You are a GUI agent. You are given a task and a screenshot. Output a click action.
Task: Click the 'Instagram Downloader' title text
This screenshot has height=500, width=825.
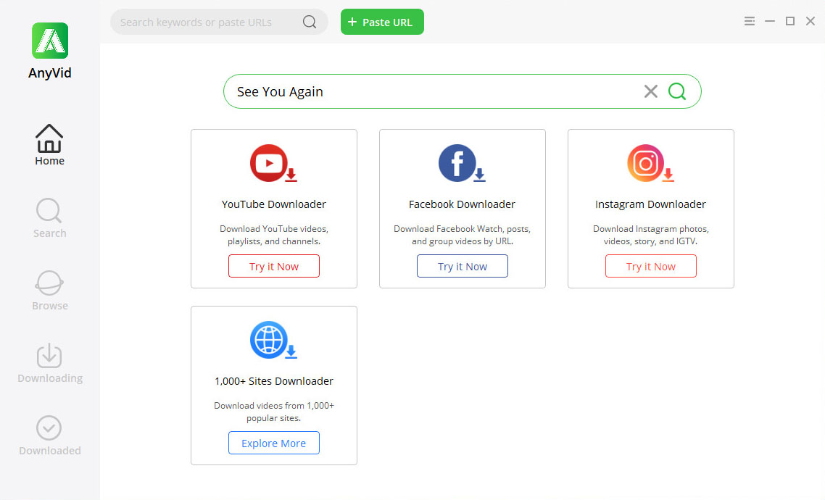pyautogui.click(x=650, y=204)
